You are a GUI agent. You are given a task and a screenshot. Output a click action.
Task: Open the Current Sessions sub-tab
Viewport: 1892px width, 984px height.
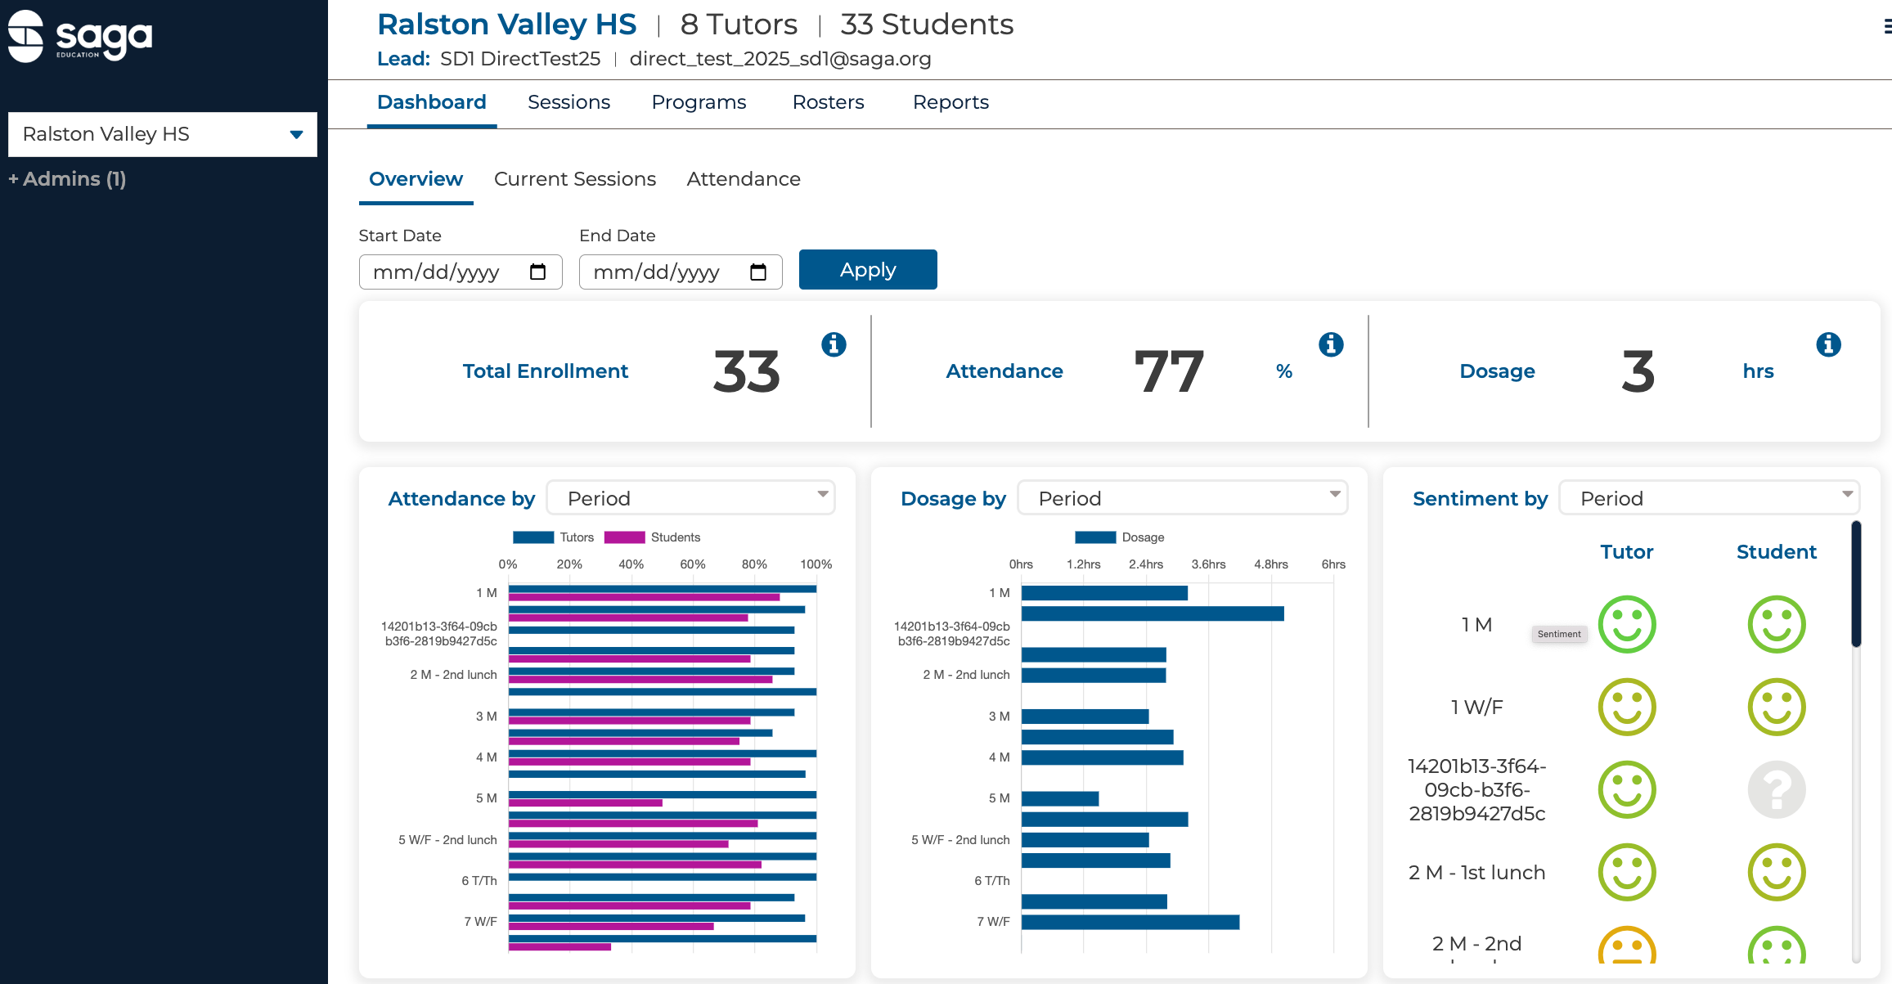574,179
